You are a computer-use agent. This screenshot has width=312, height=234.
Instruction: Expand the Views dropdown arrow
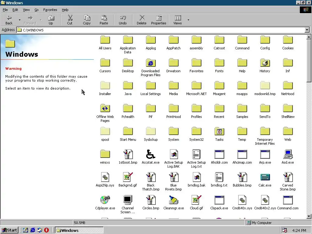coord(188,20)
